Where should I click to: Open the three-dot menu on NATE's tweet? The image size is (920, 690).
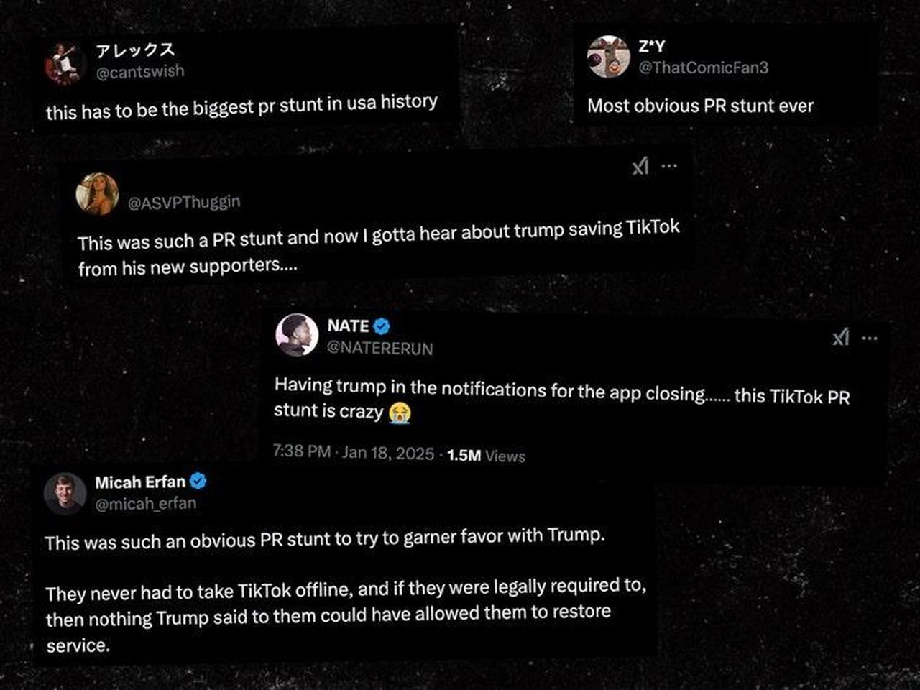(x=870, y=338)
